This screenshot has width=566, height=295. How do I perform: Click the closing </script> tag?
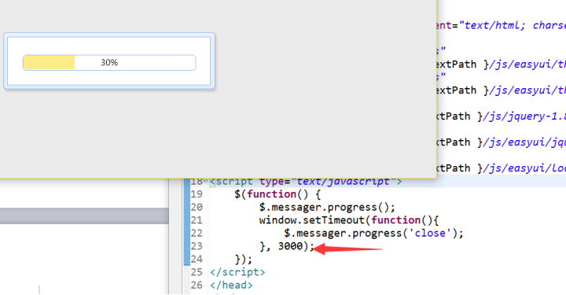tap(237, 272)
